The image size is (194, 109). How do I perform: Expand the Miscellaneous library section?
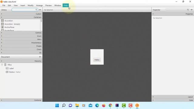(x=21, y=43)
